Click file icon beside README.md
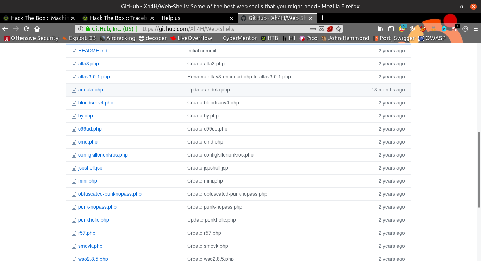This screenshot has height=261, width=481. 74,51
